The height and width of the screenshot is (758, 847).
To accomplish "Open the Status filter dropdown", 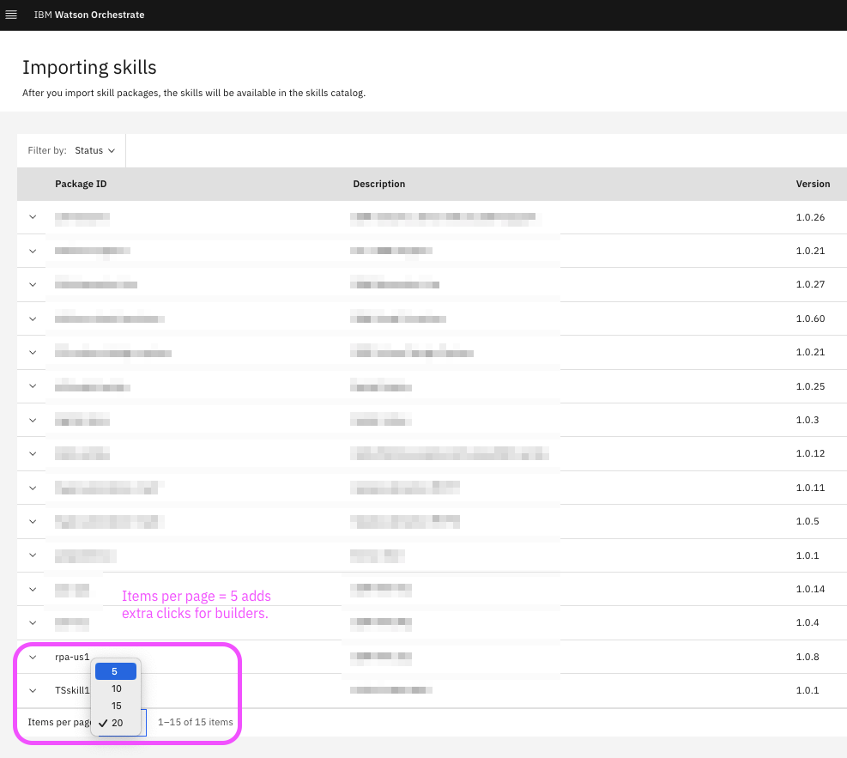I will (x=94, y=150).
